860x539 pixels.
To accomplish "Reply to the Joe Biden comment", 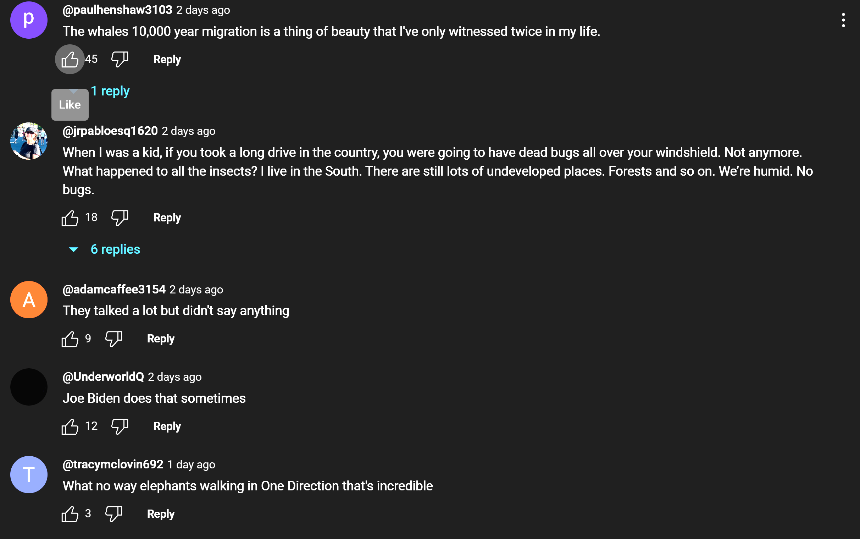I will click(167, 426).
